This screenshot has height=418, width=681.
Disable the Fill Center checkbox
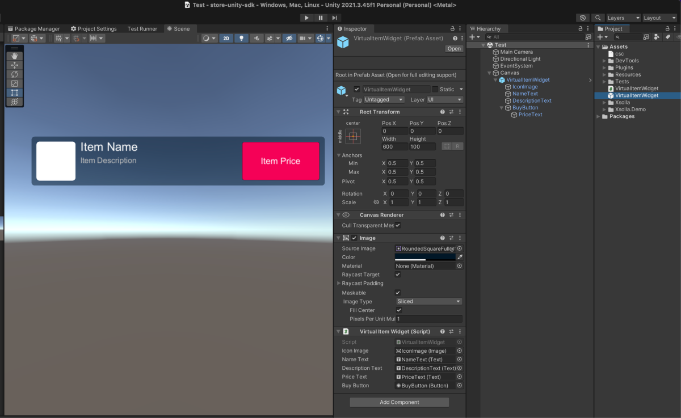point(399,310)
